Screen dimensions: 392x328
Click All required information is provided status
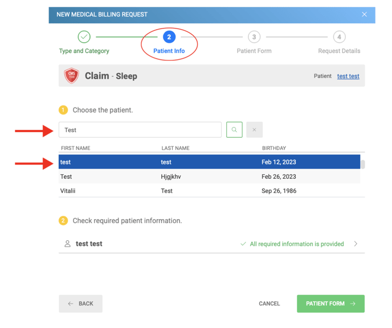(x=292, y=244)
